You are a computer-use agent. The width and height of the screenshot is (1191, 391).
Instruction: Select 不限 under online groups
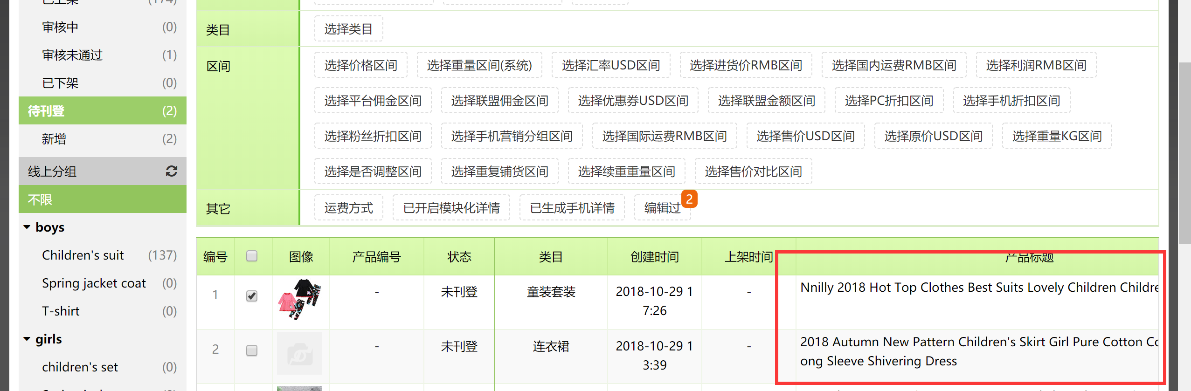coord(103,199)
